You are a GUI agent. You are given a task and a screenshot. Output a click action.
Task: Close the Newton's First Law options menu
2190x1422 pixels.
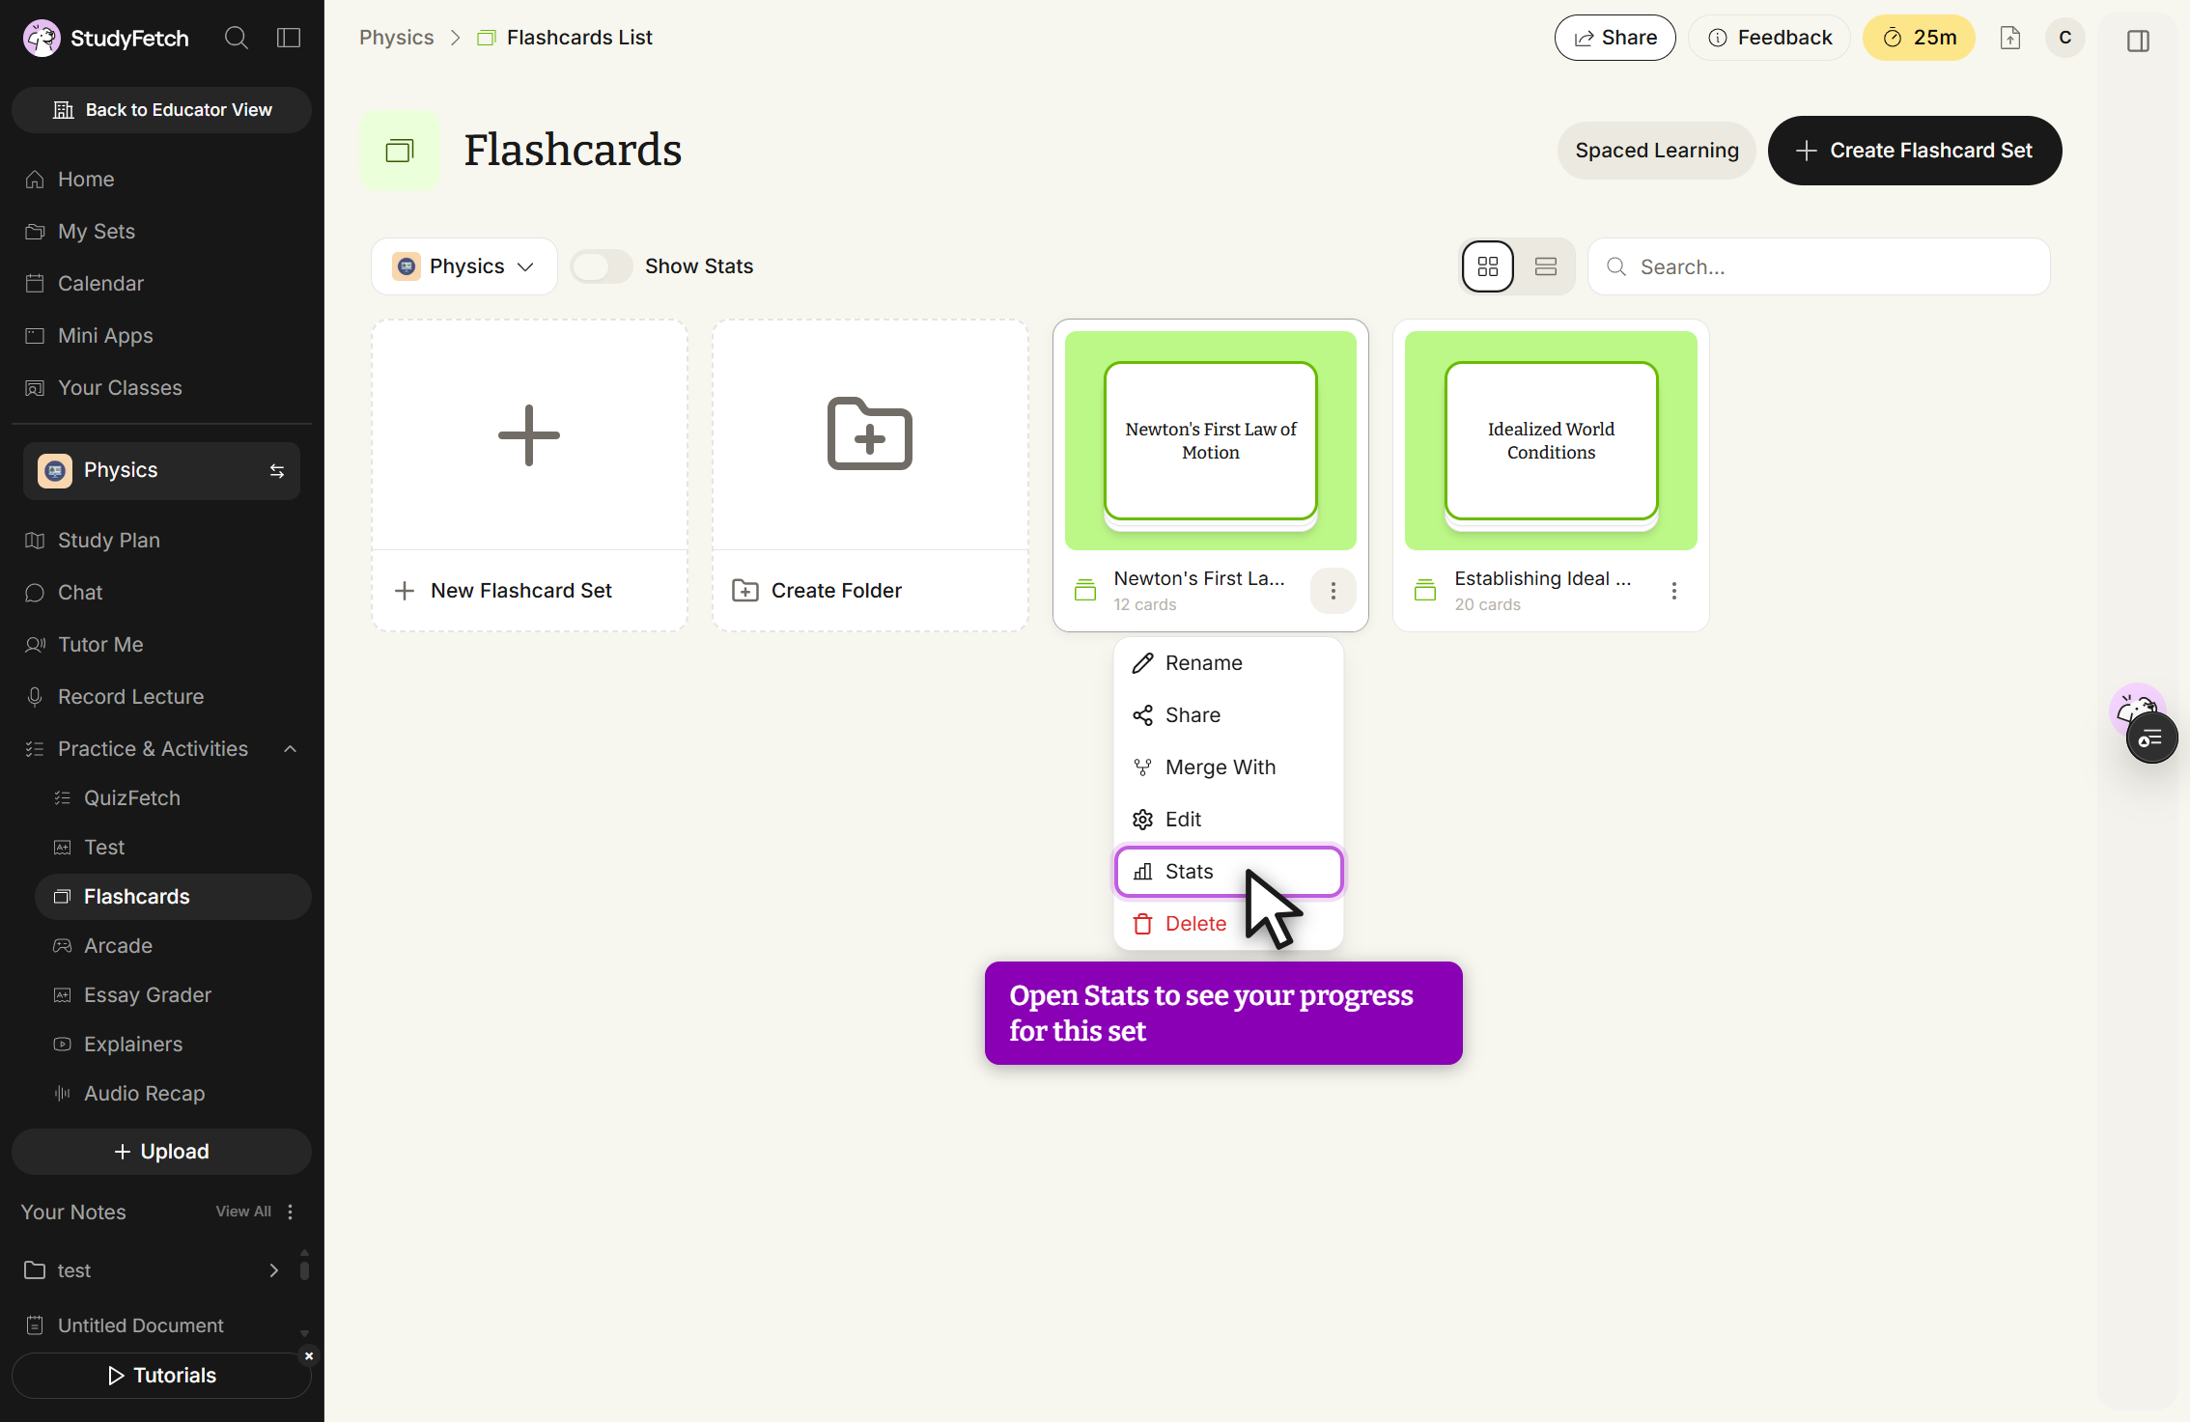[1334, 591]
